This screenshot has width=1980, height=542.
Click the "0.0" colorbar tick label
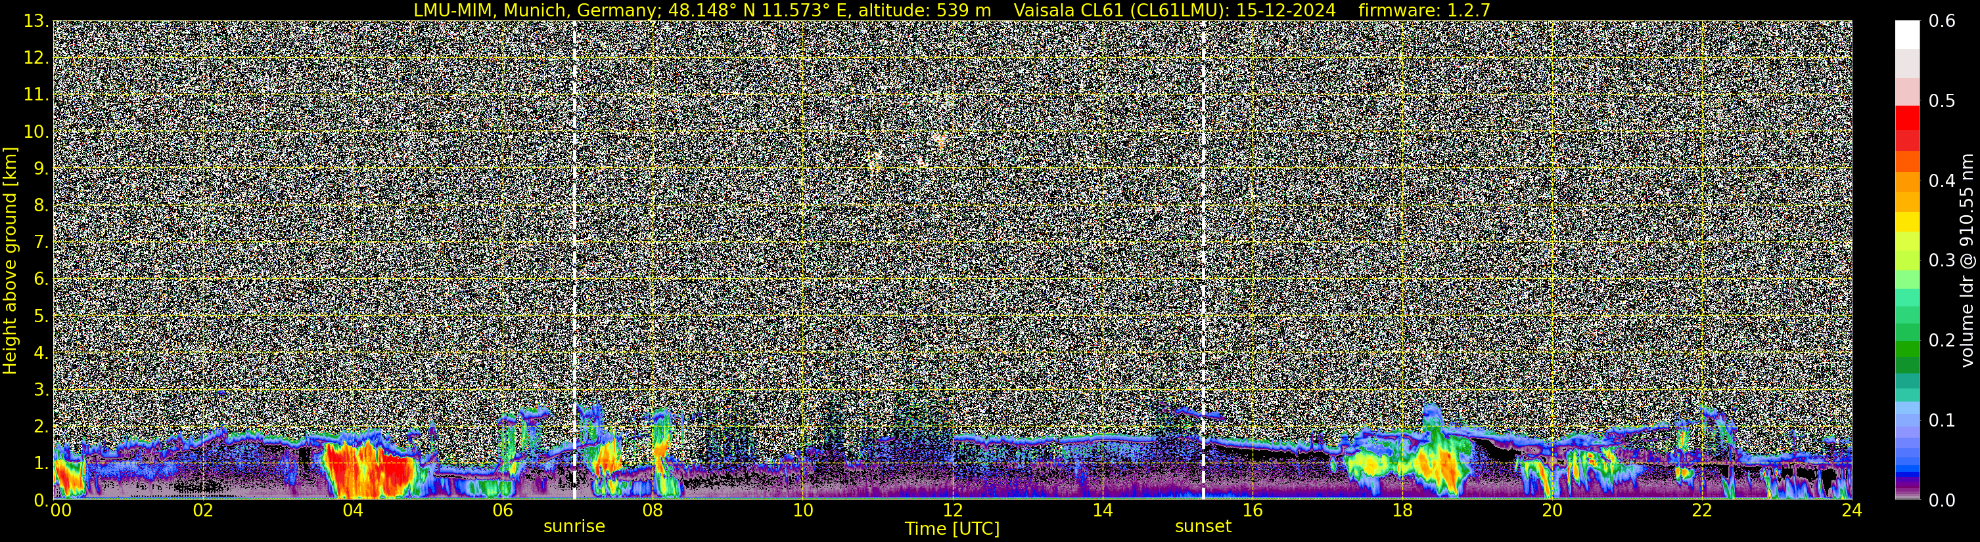[x=1943, y=500]
